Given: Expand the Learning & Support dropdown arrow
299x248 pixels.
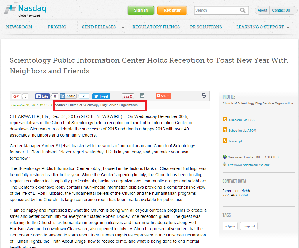Looking at the screenshot, I should tap(288, 27).
